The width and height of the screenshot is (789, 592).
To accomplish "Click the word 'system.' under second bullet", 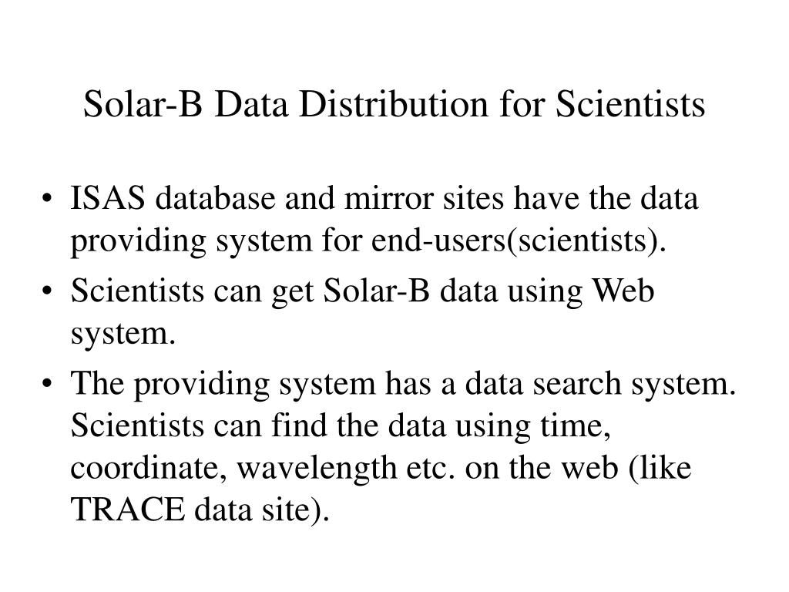I will (123, 333).
